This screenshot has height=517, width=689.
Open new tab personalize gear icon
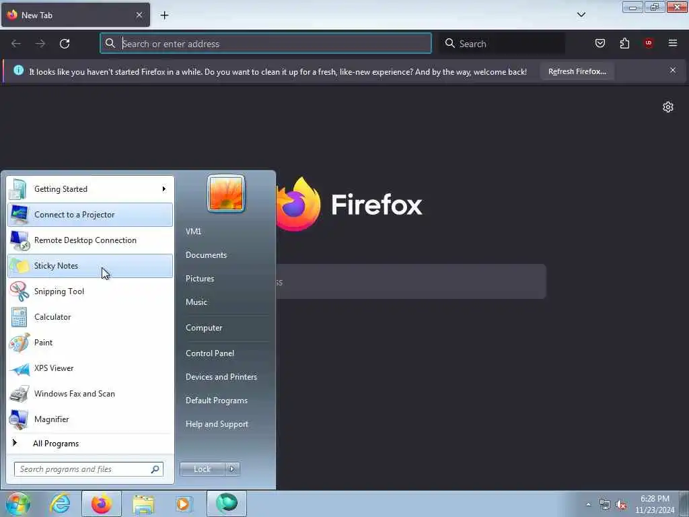[x=668, y=107]
